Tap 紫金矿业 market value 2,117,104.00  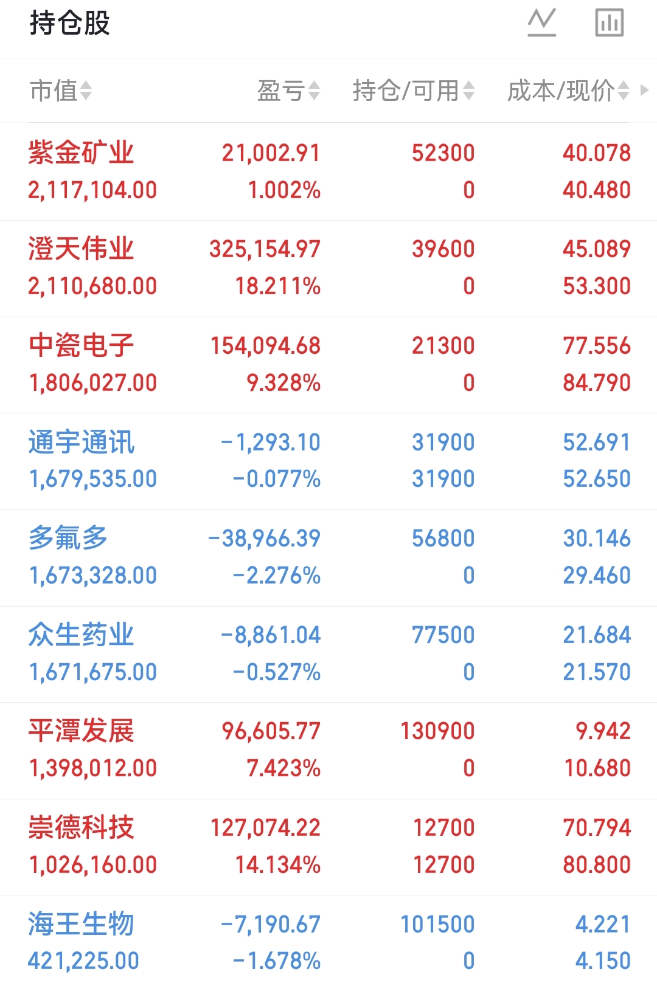coord(92,190)
